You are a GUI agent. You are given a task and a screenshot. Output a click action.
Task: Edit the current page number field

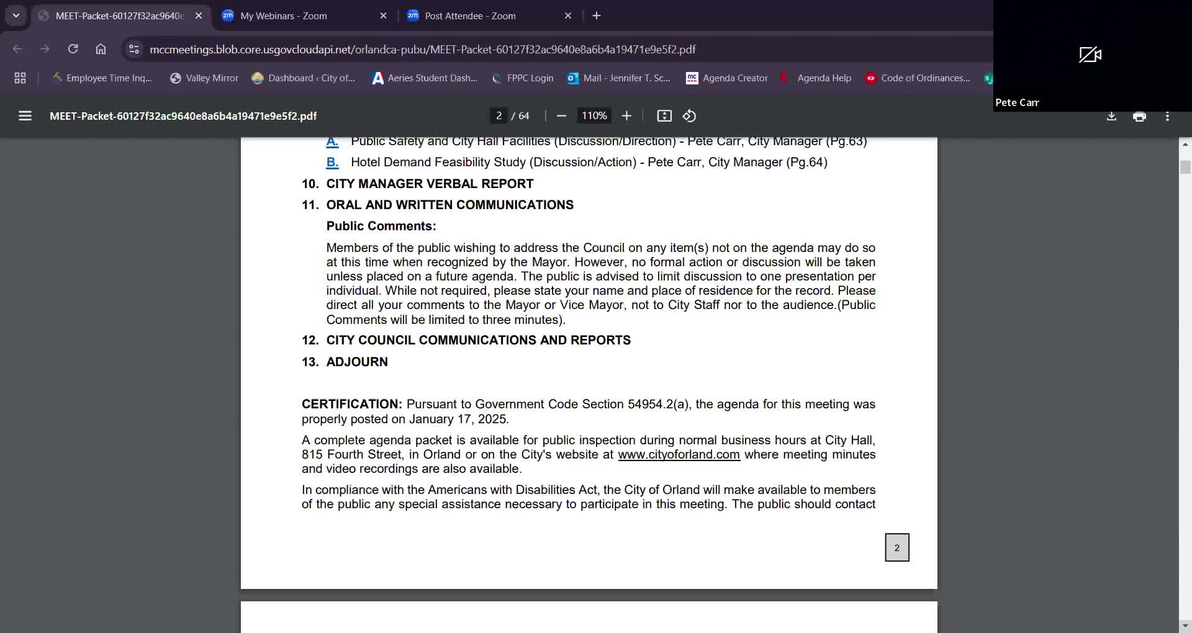point(499,116)
